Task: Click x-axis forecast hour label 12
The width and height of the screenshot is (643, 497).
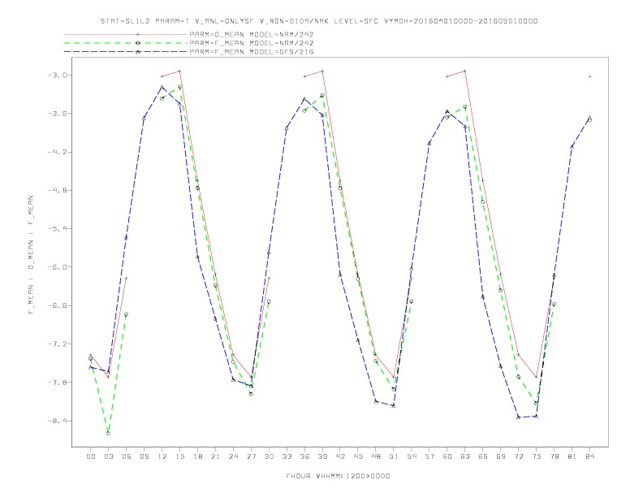Action: pyautogui.click(x=162, y=456)
